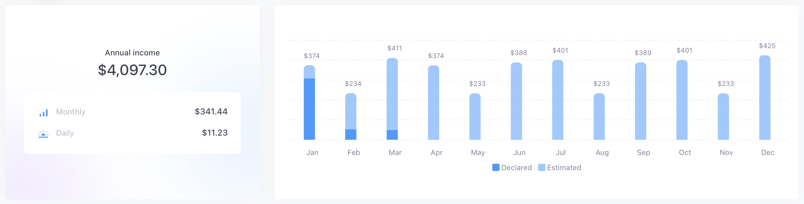Click the Daily sunrise icon

(43, 133)
